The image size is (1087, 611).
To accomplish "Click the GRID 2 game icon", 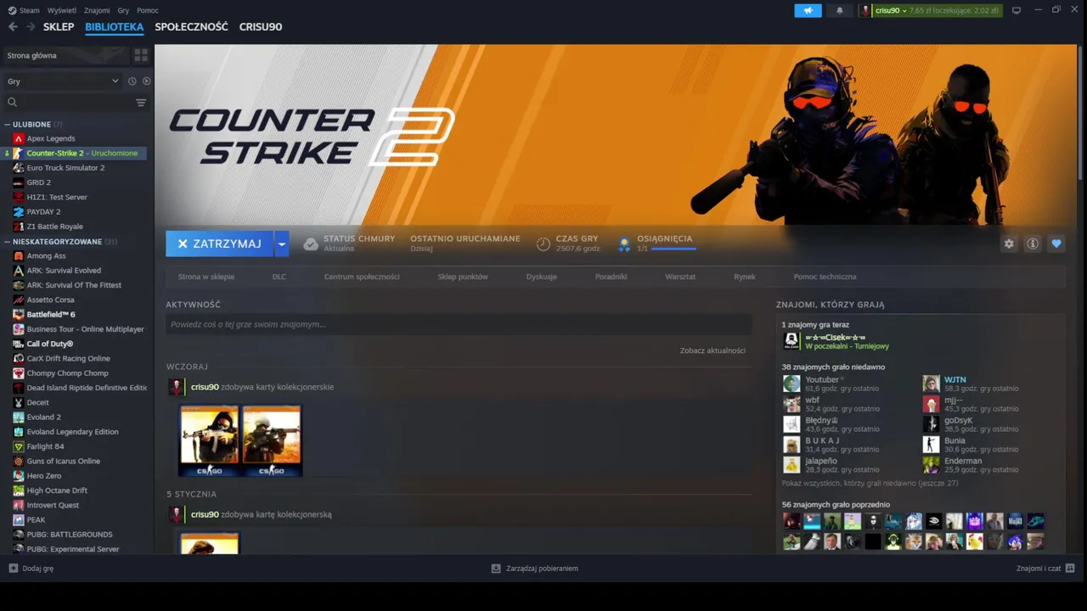I will pyautogui.click(x=19, y=182).
